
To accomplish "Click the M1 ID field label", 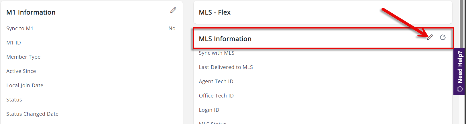I will point(14,43).
